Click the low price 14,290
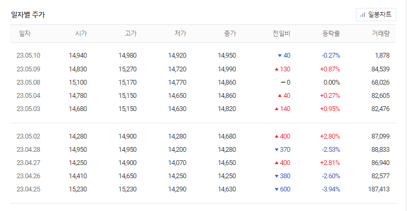The image size is (409, 211). (x=177, y=189)
